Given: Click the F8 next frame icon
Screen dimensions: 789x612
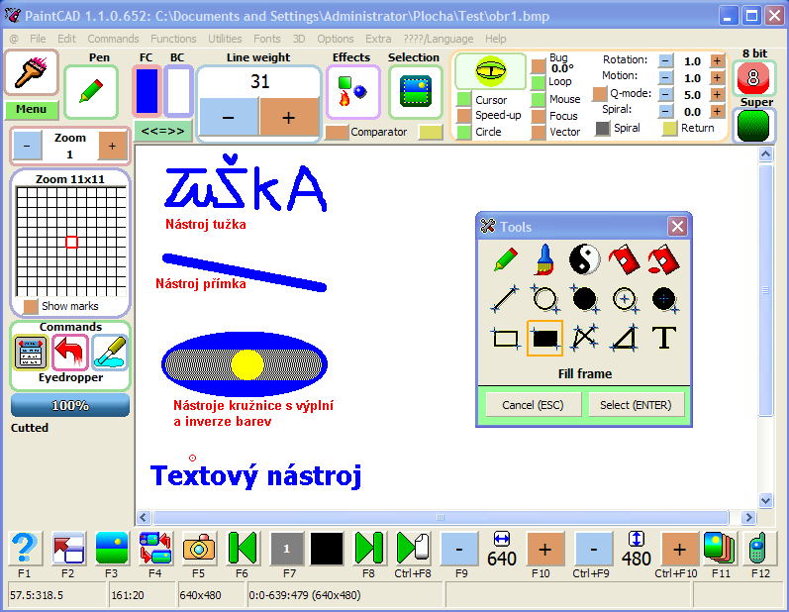Looking at the screenshot, I should 369,548.
